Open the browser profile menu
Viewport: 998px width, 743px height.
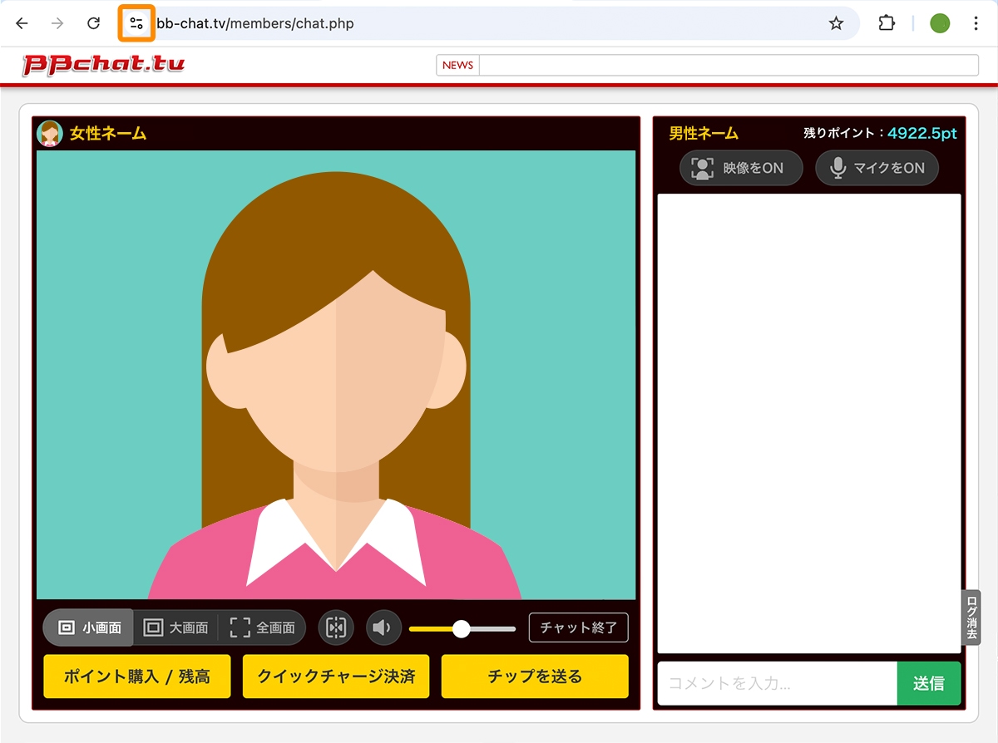939,23
